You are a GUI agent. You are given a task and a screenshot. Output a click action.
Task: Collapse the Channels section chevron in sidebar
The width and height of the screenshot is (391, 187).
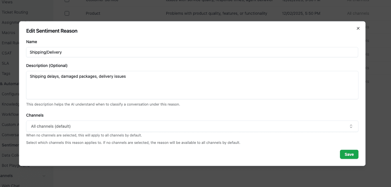[x=44, y=176]
